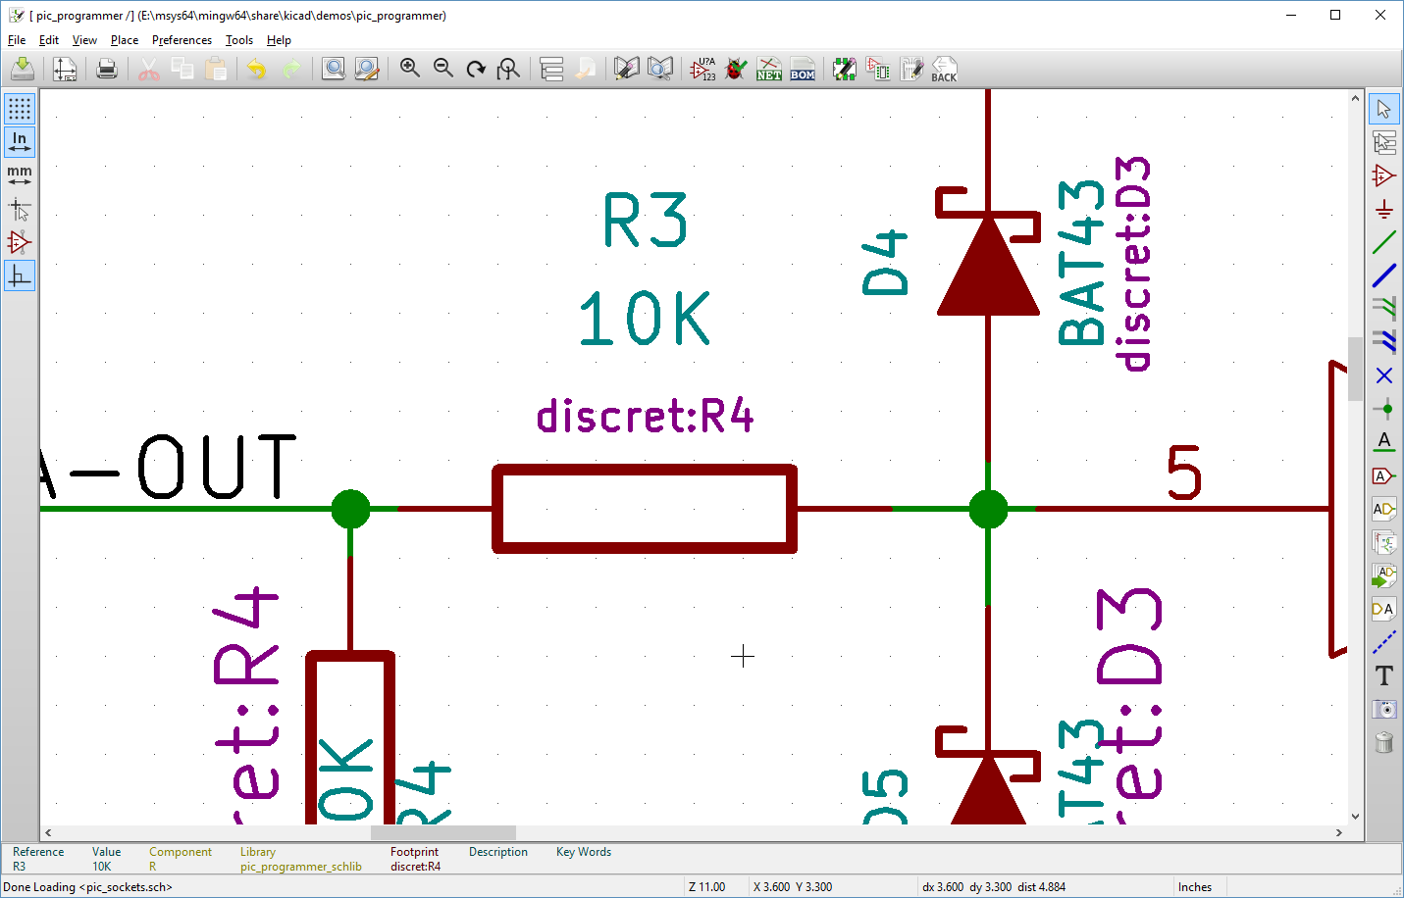Click the Zoom in magnifier icon
Screen dimensions: 1404x898
tap(410, 69)
